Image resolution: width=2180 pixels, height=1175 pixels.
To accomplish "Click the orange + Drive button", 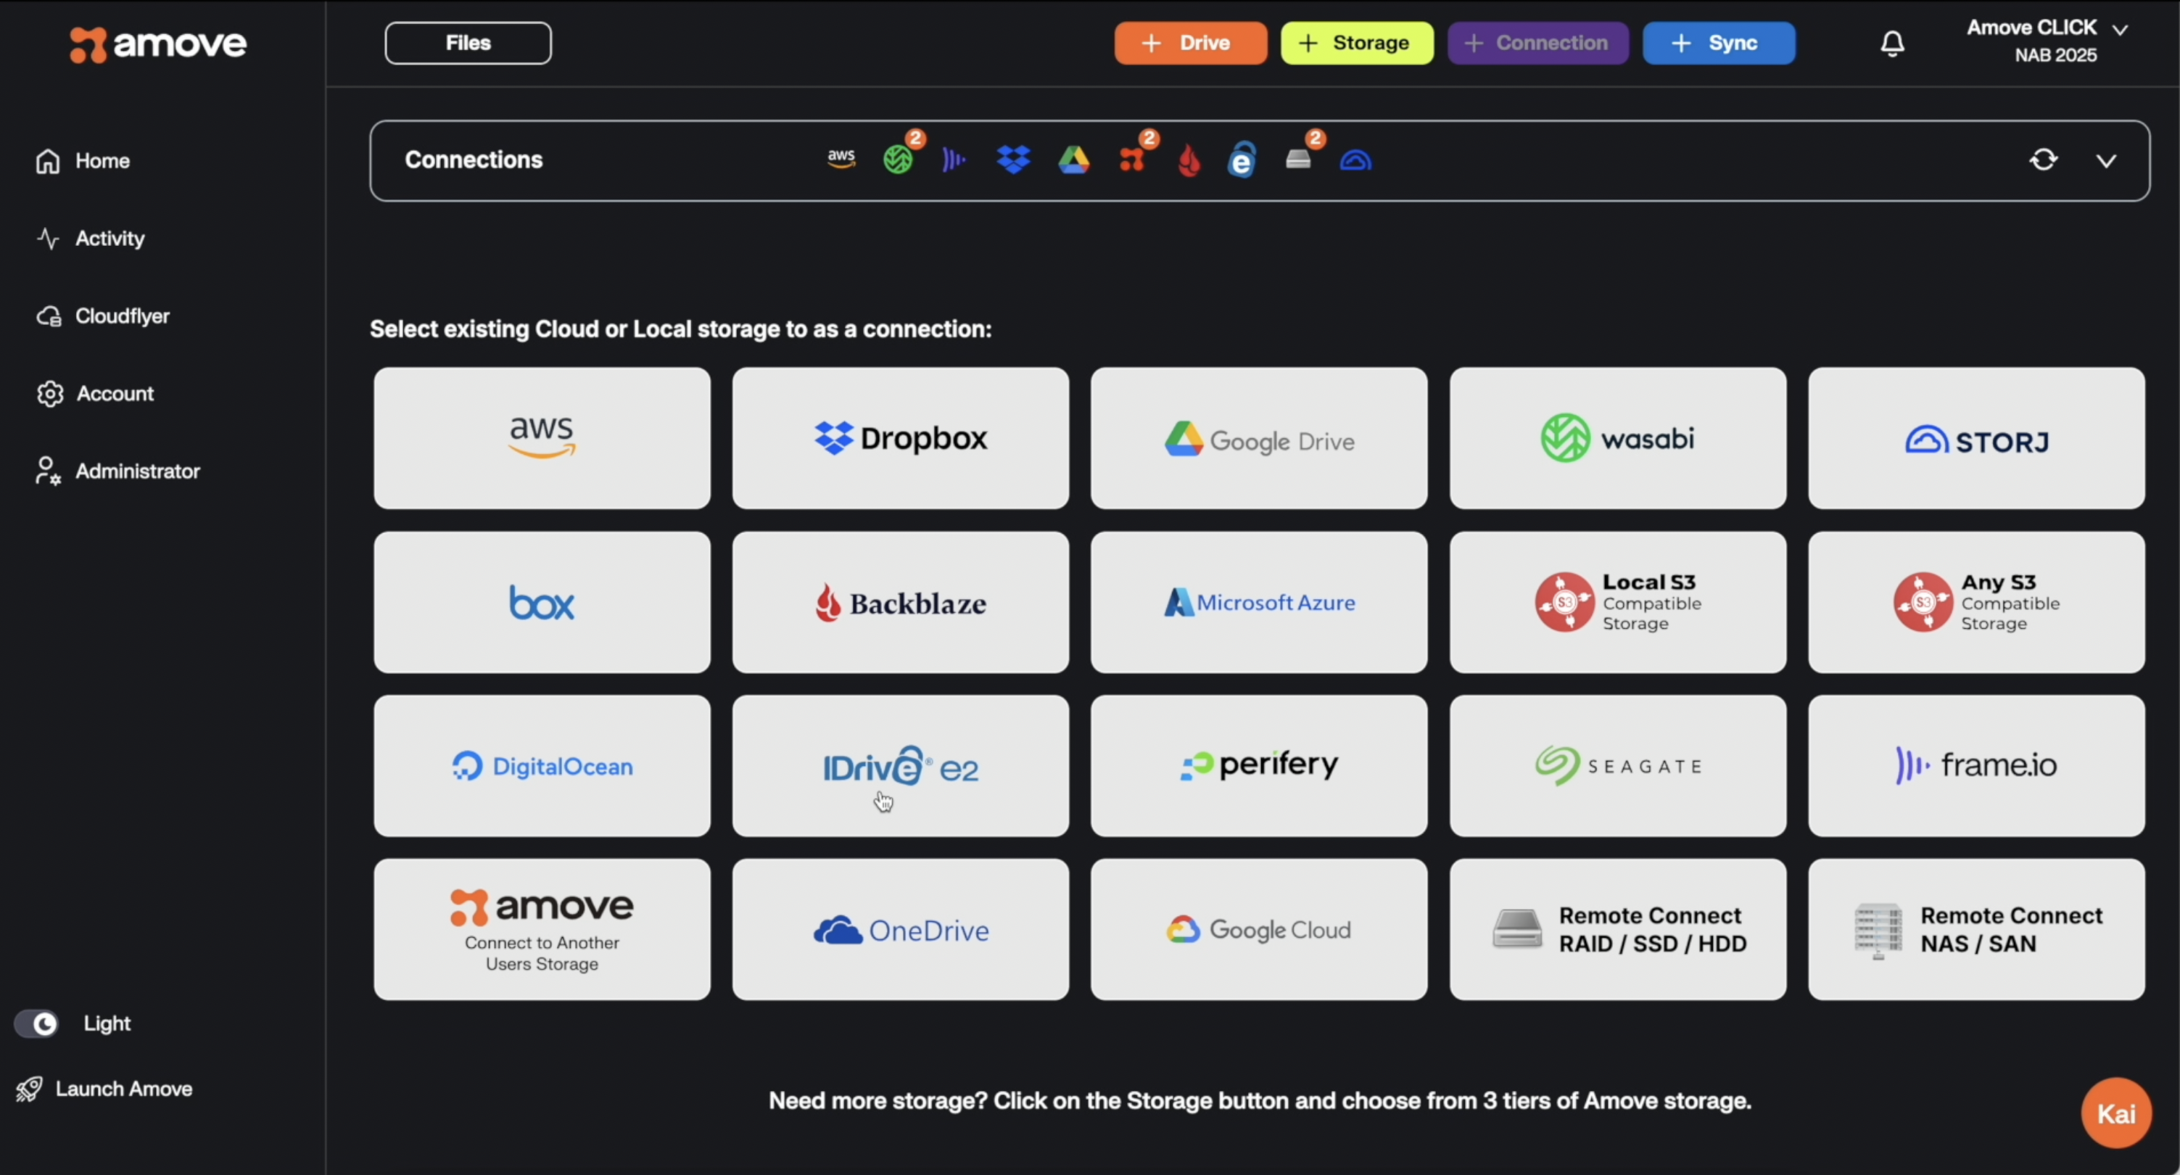I will click(x=1190, y=44).
